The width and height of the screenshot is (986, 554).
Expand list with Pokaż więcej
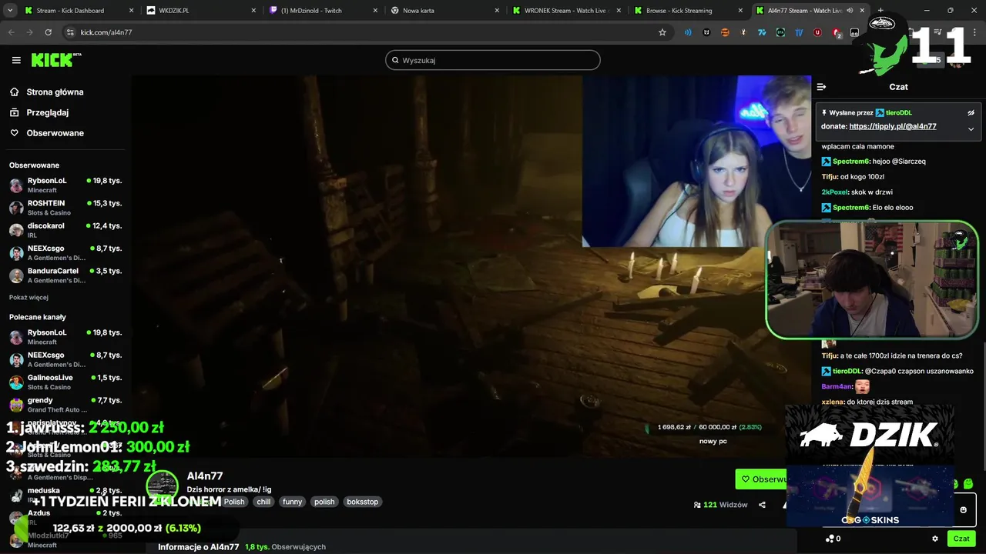coord(29,298)
